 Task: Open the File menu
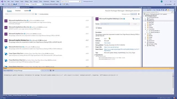5,1
